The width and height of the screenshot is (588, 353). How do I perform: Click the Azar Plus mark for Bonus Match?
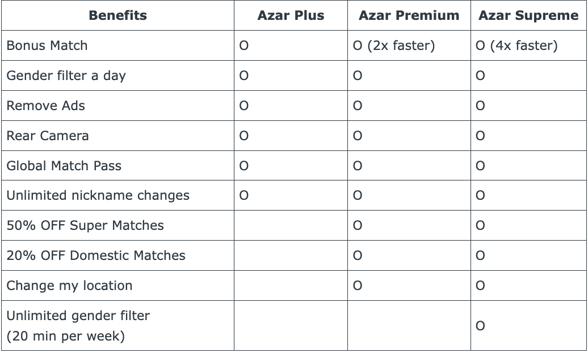click(x=243, y=45)
